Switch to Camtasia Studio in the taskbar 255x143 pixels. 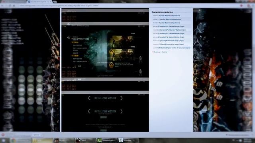coord(106,140)
